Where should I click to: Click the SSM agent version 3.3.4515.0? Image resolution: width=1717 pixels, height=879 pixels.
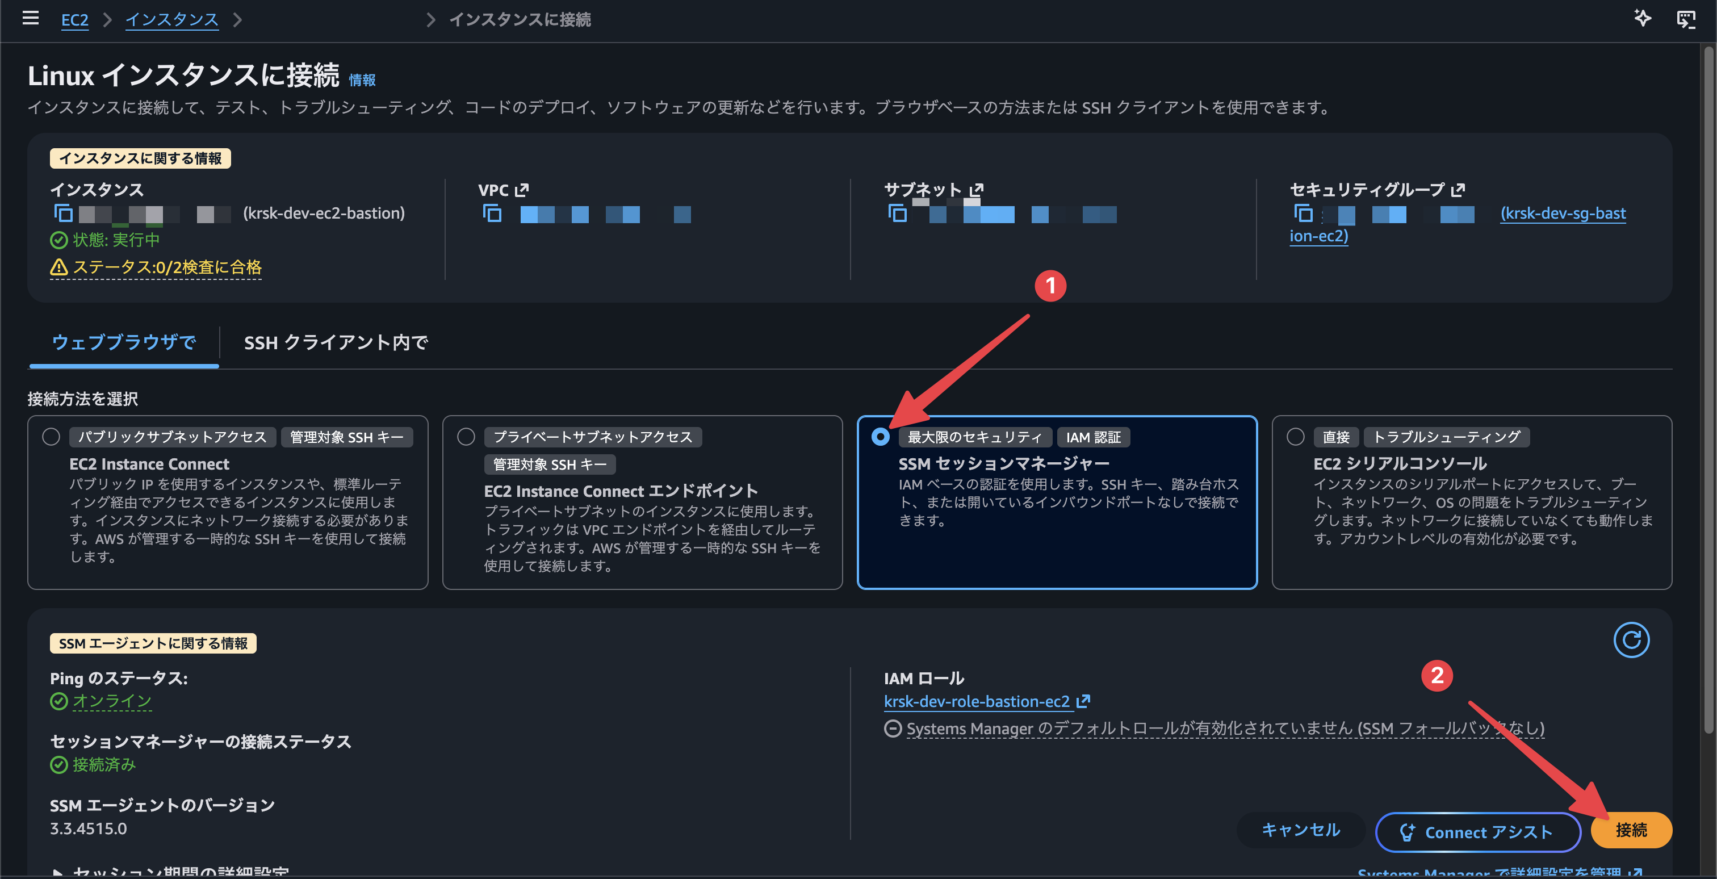click(x=89, y=828)
